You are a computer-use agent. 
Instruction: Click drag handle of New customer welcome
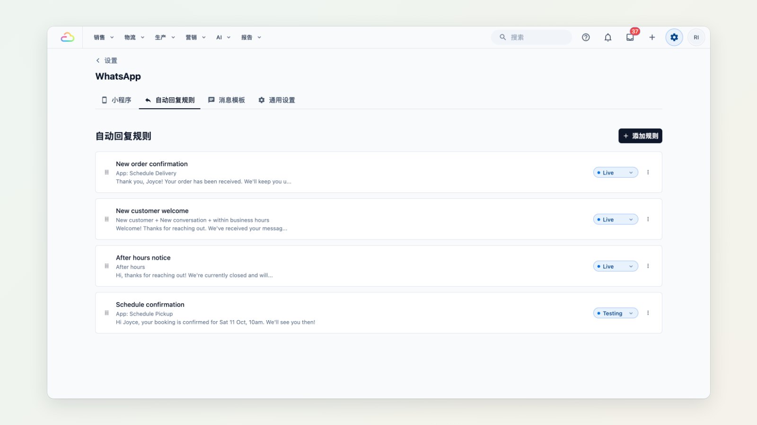[x=106, y=219]
